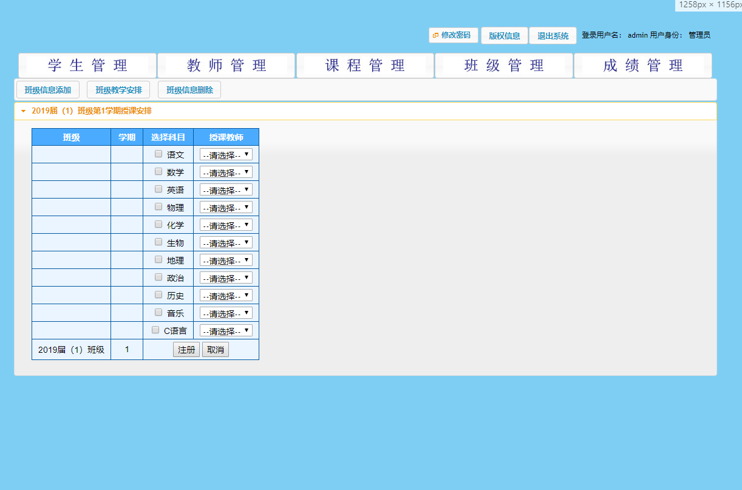Screen dimensions: 742x490
Task: Click the 班级信息删除 button
Action: (189, 90)
